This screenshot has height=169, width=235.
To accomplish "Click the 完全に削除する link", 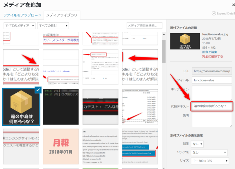I will pos(213,56).
